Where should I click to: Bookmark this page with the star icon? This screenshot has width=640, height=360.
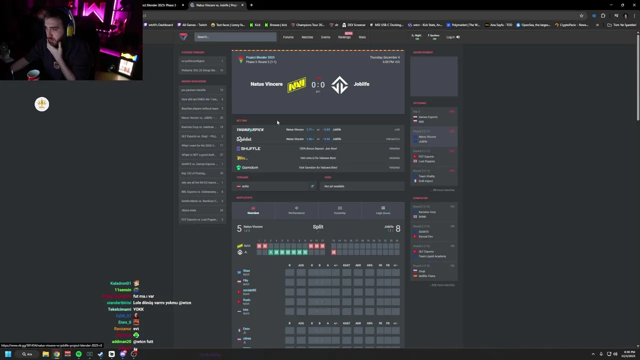(x=581, y=15)
